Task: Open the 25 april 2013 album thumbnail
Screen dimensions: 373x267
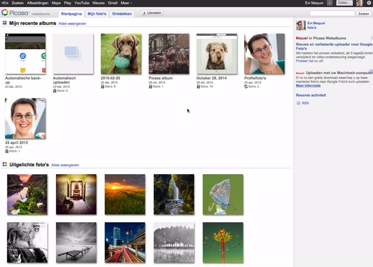Action: pos(25,118)
